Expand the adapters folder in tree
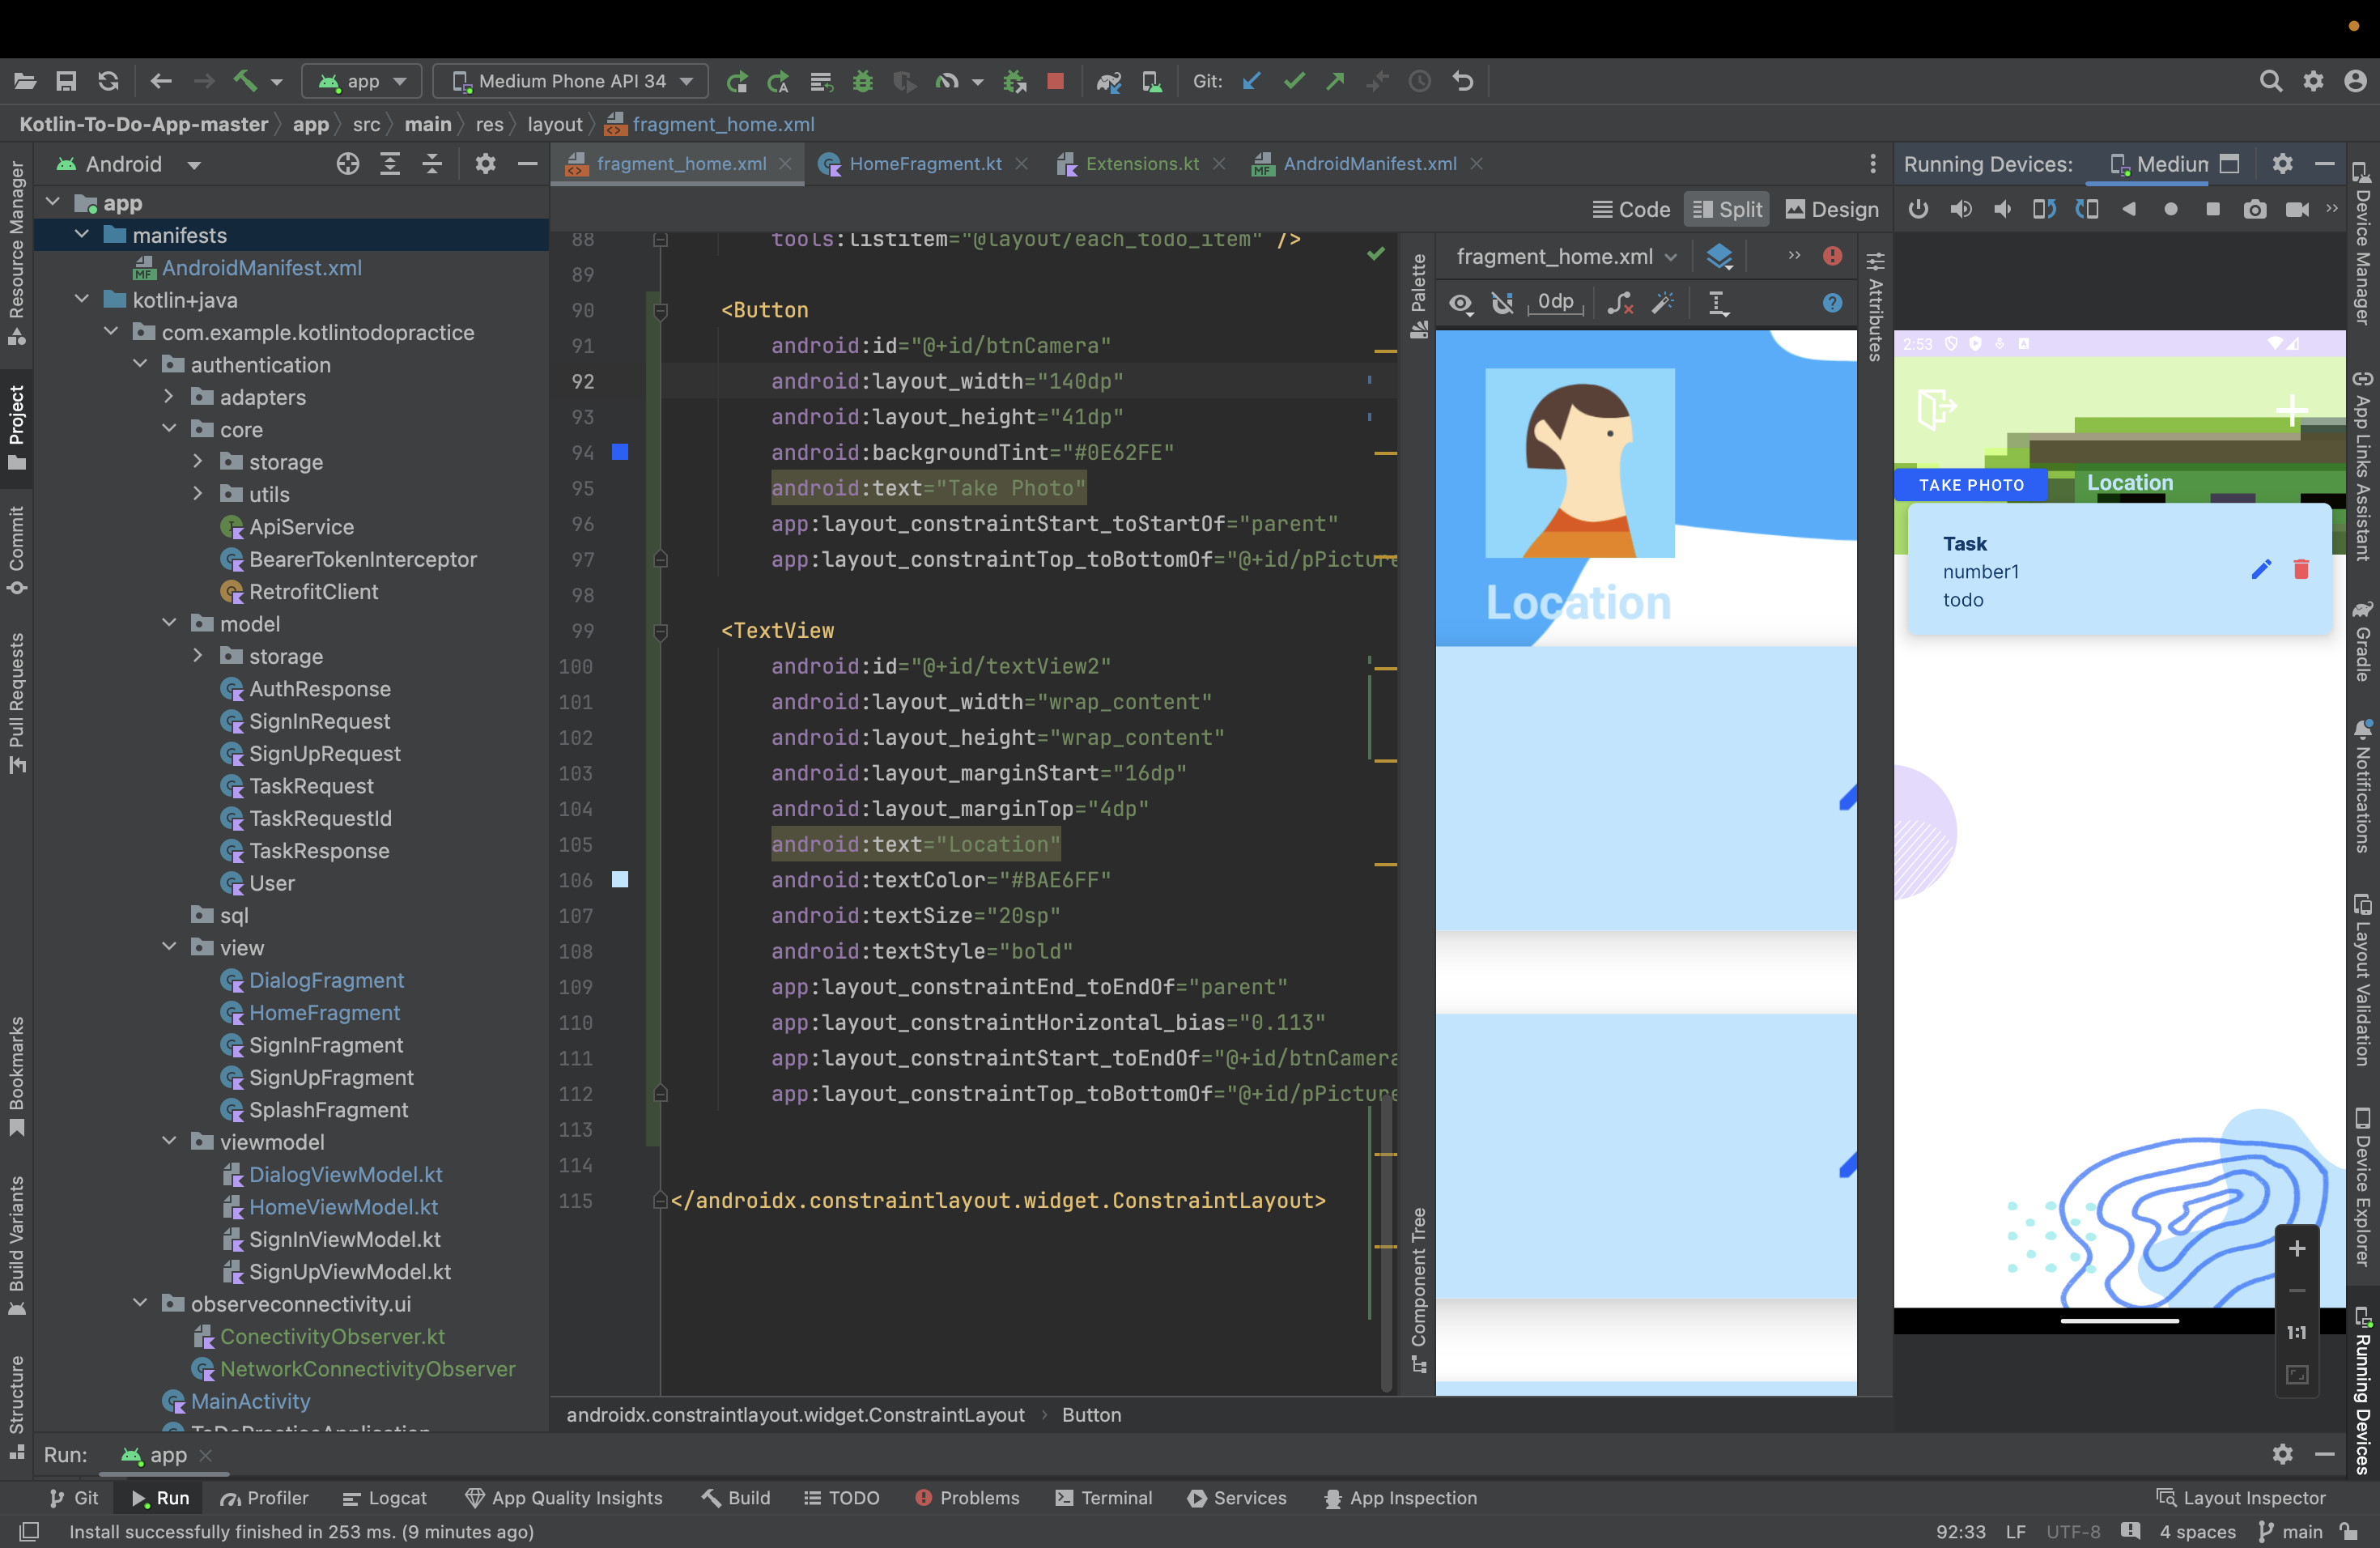The image size is (2380, 1548). 169,397
